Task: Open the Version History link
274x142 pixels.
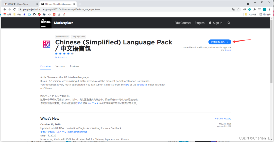Action: pos(223,119)
